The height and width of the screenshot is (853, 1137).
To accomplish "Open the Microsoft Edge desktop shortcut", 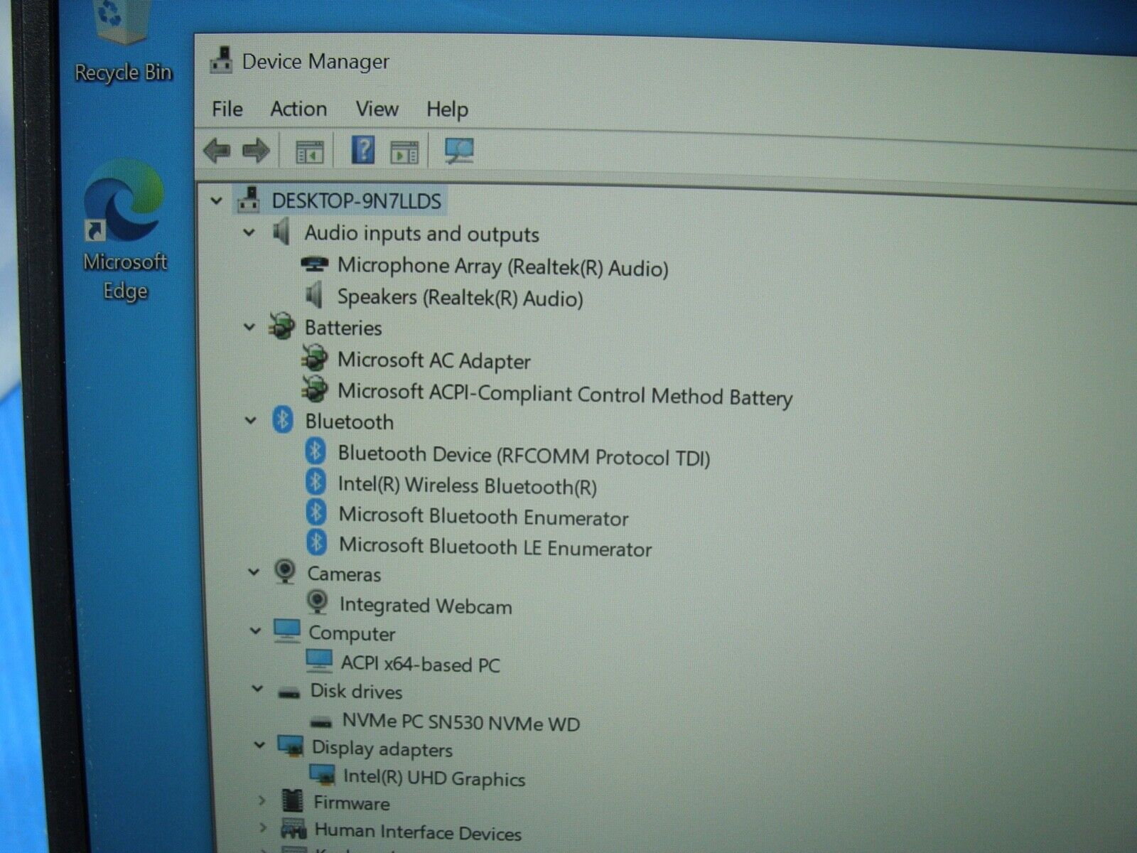I will (125, 230).
